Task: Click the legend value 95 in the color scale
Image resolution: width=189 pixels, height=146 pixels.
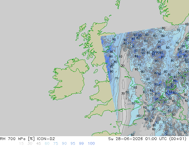Action: click(73, 144)
